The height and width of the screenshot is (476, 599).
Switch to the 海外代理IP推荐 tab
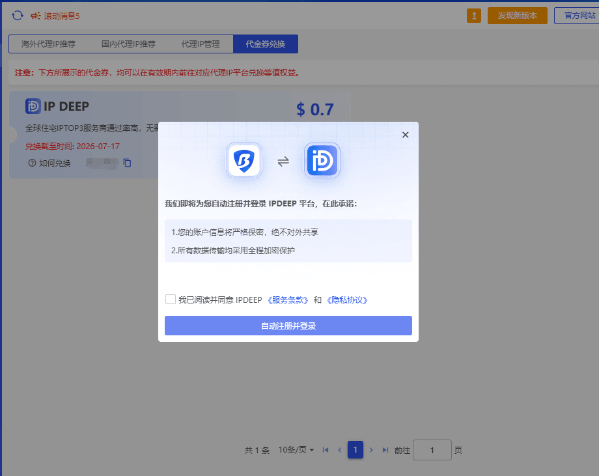(x=48, y=44)
